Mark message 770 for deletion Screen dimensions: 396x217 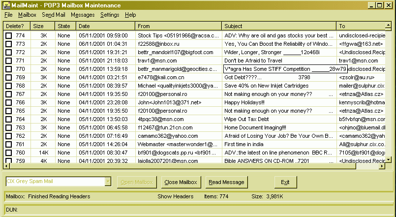pyautogui.click(x=9, y=69)
